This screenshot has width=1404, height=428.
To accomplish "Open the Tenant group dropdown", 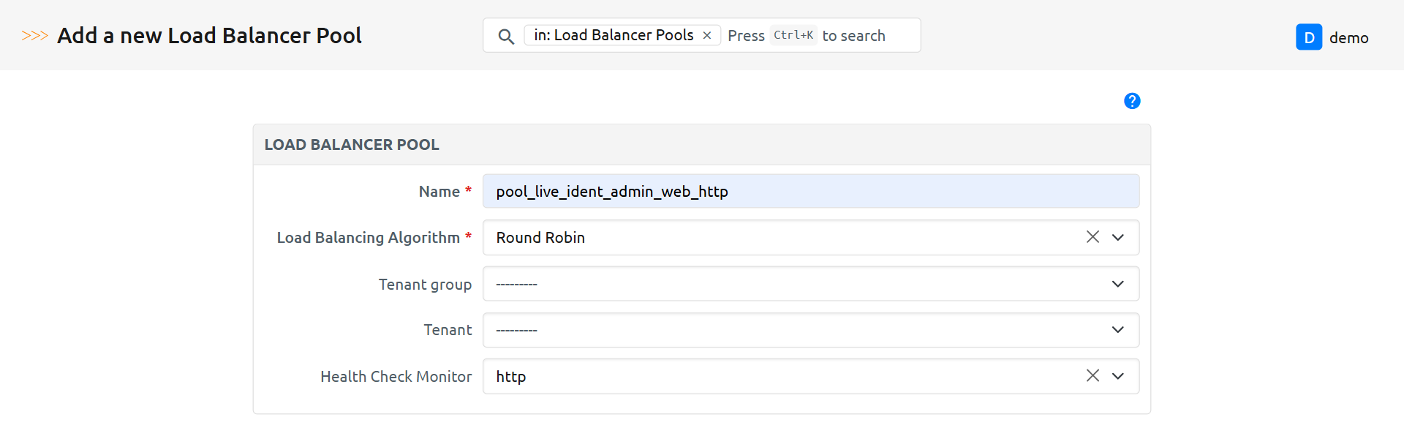I will tap(810, 284).
